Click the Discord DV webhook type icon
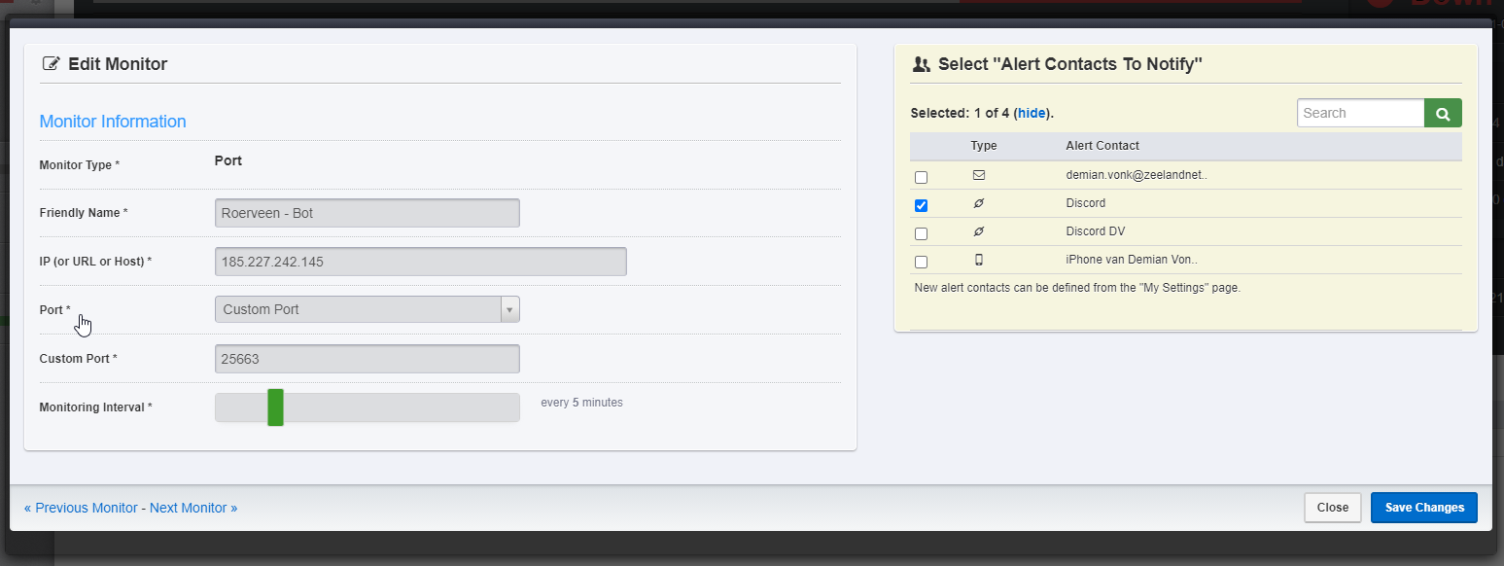 (979, 231)
